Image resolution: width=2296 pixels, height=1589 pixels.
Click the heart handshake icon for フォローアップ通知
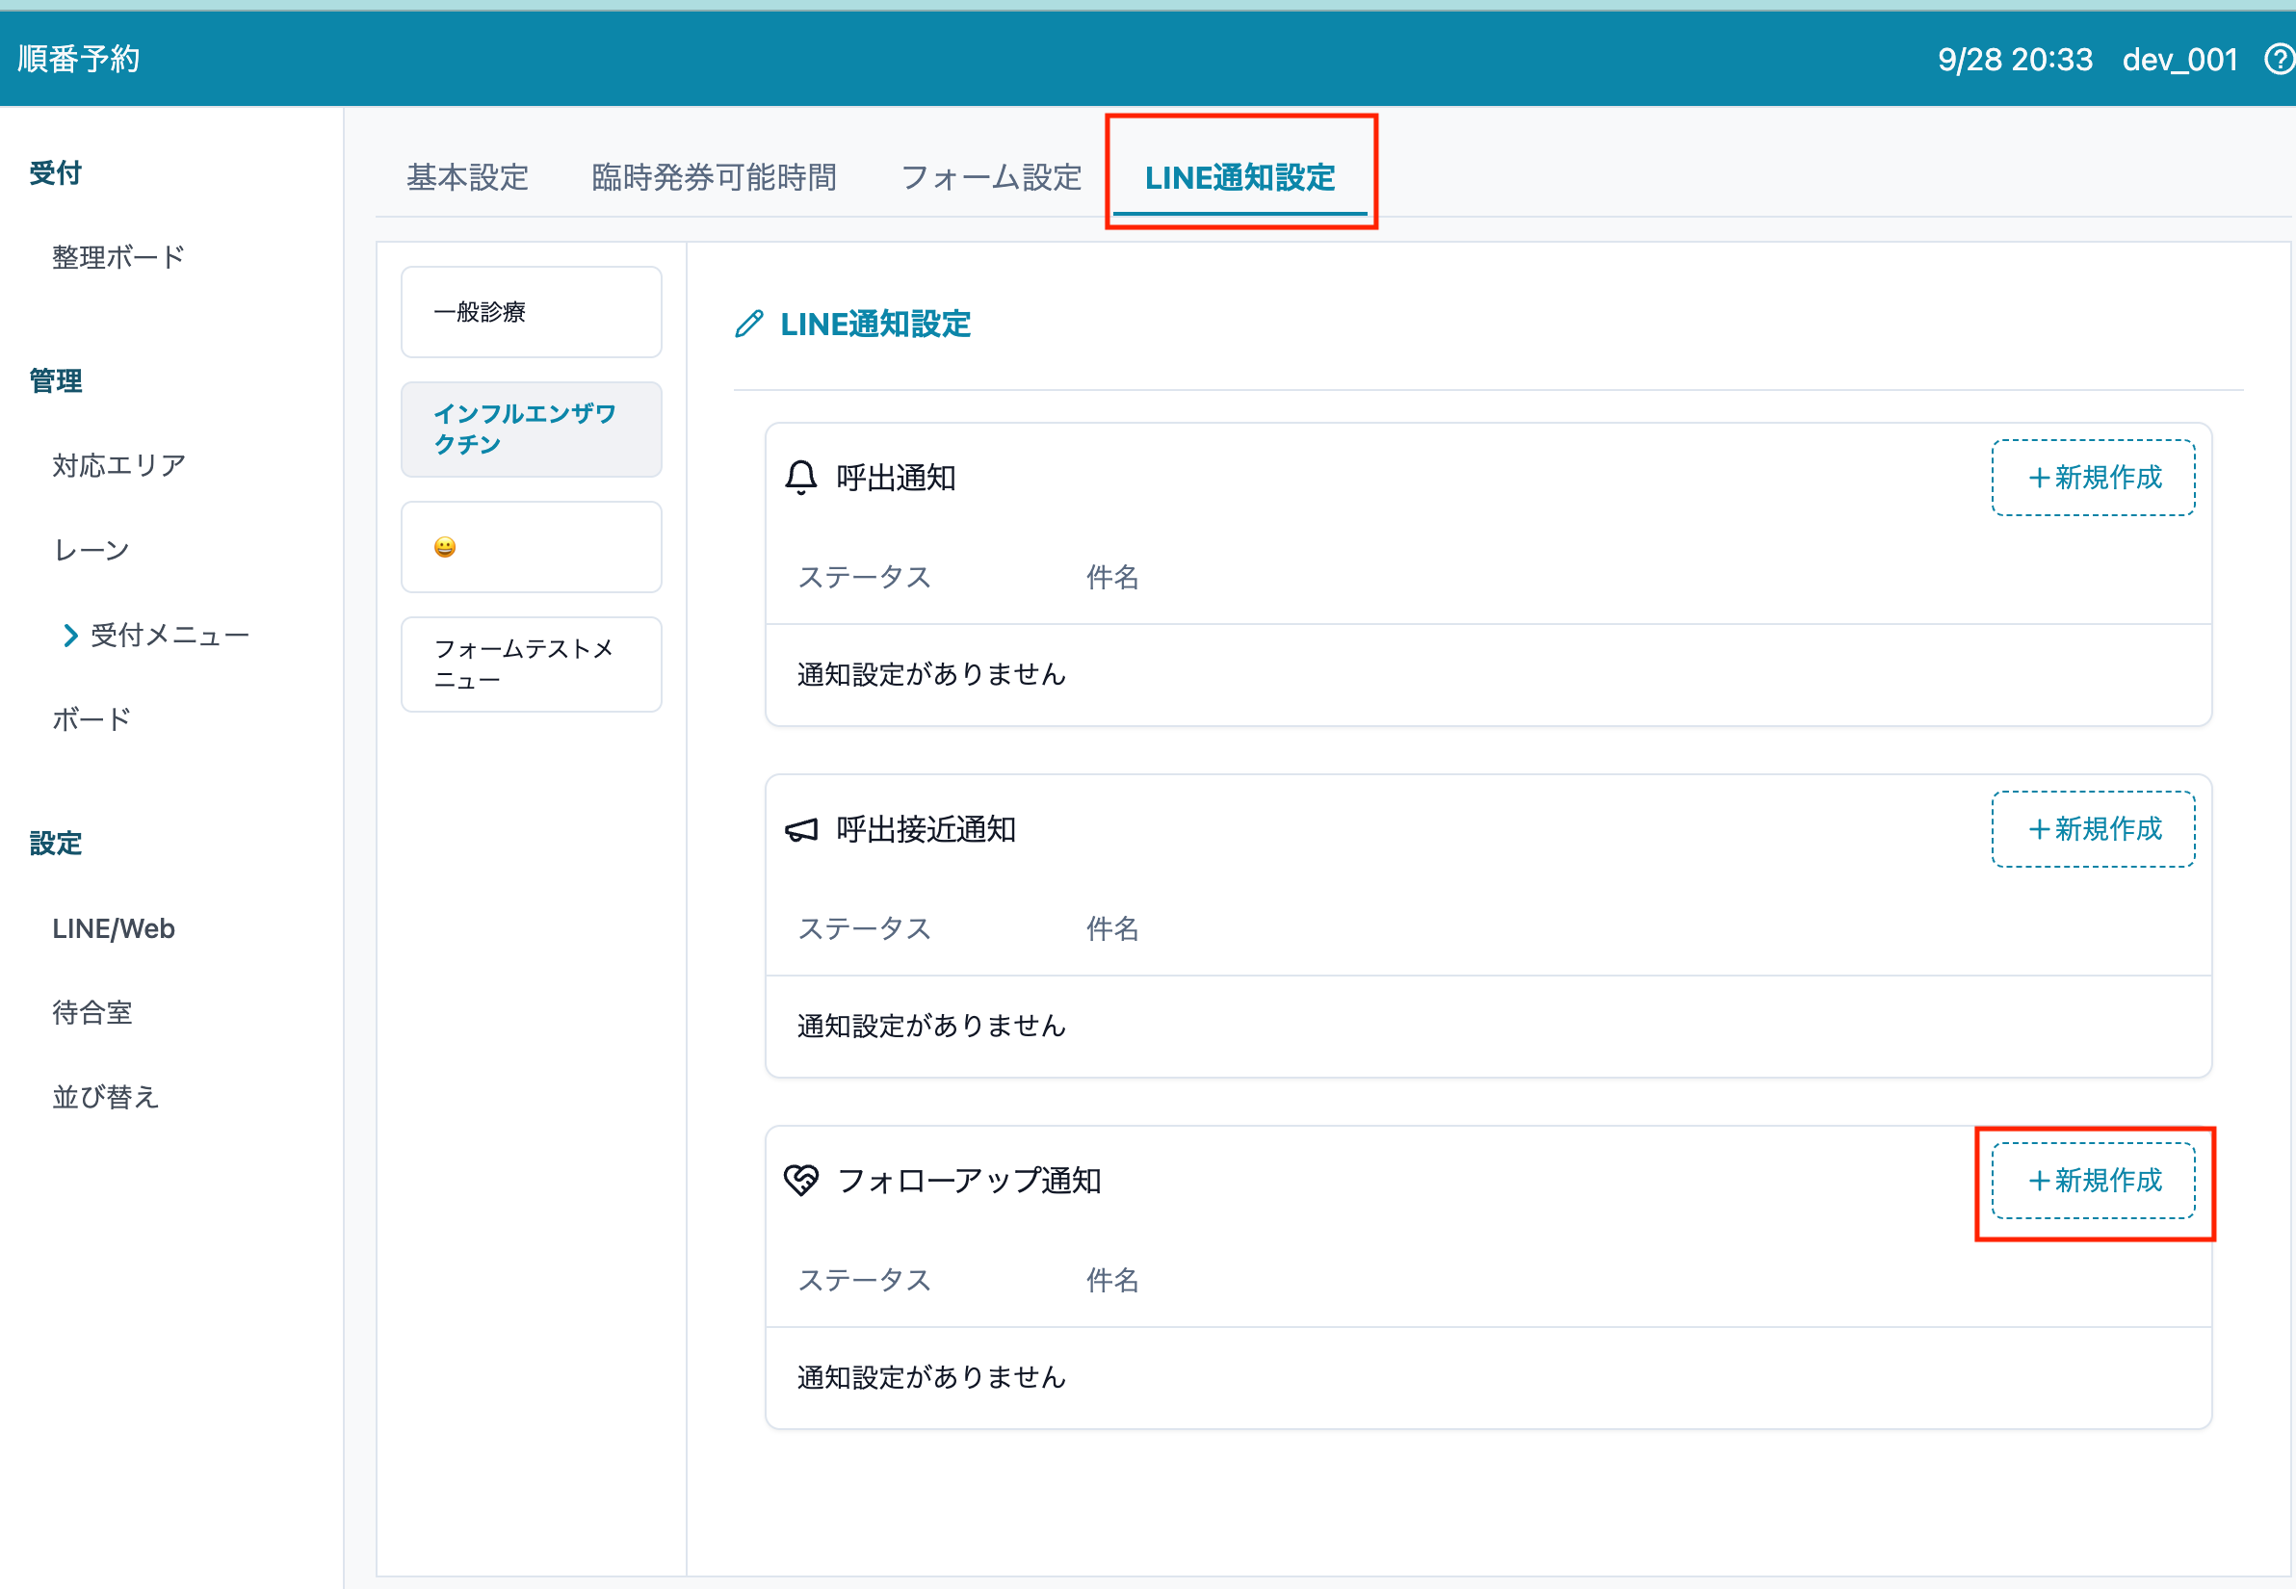(x=800, y=1181)
